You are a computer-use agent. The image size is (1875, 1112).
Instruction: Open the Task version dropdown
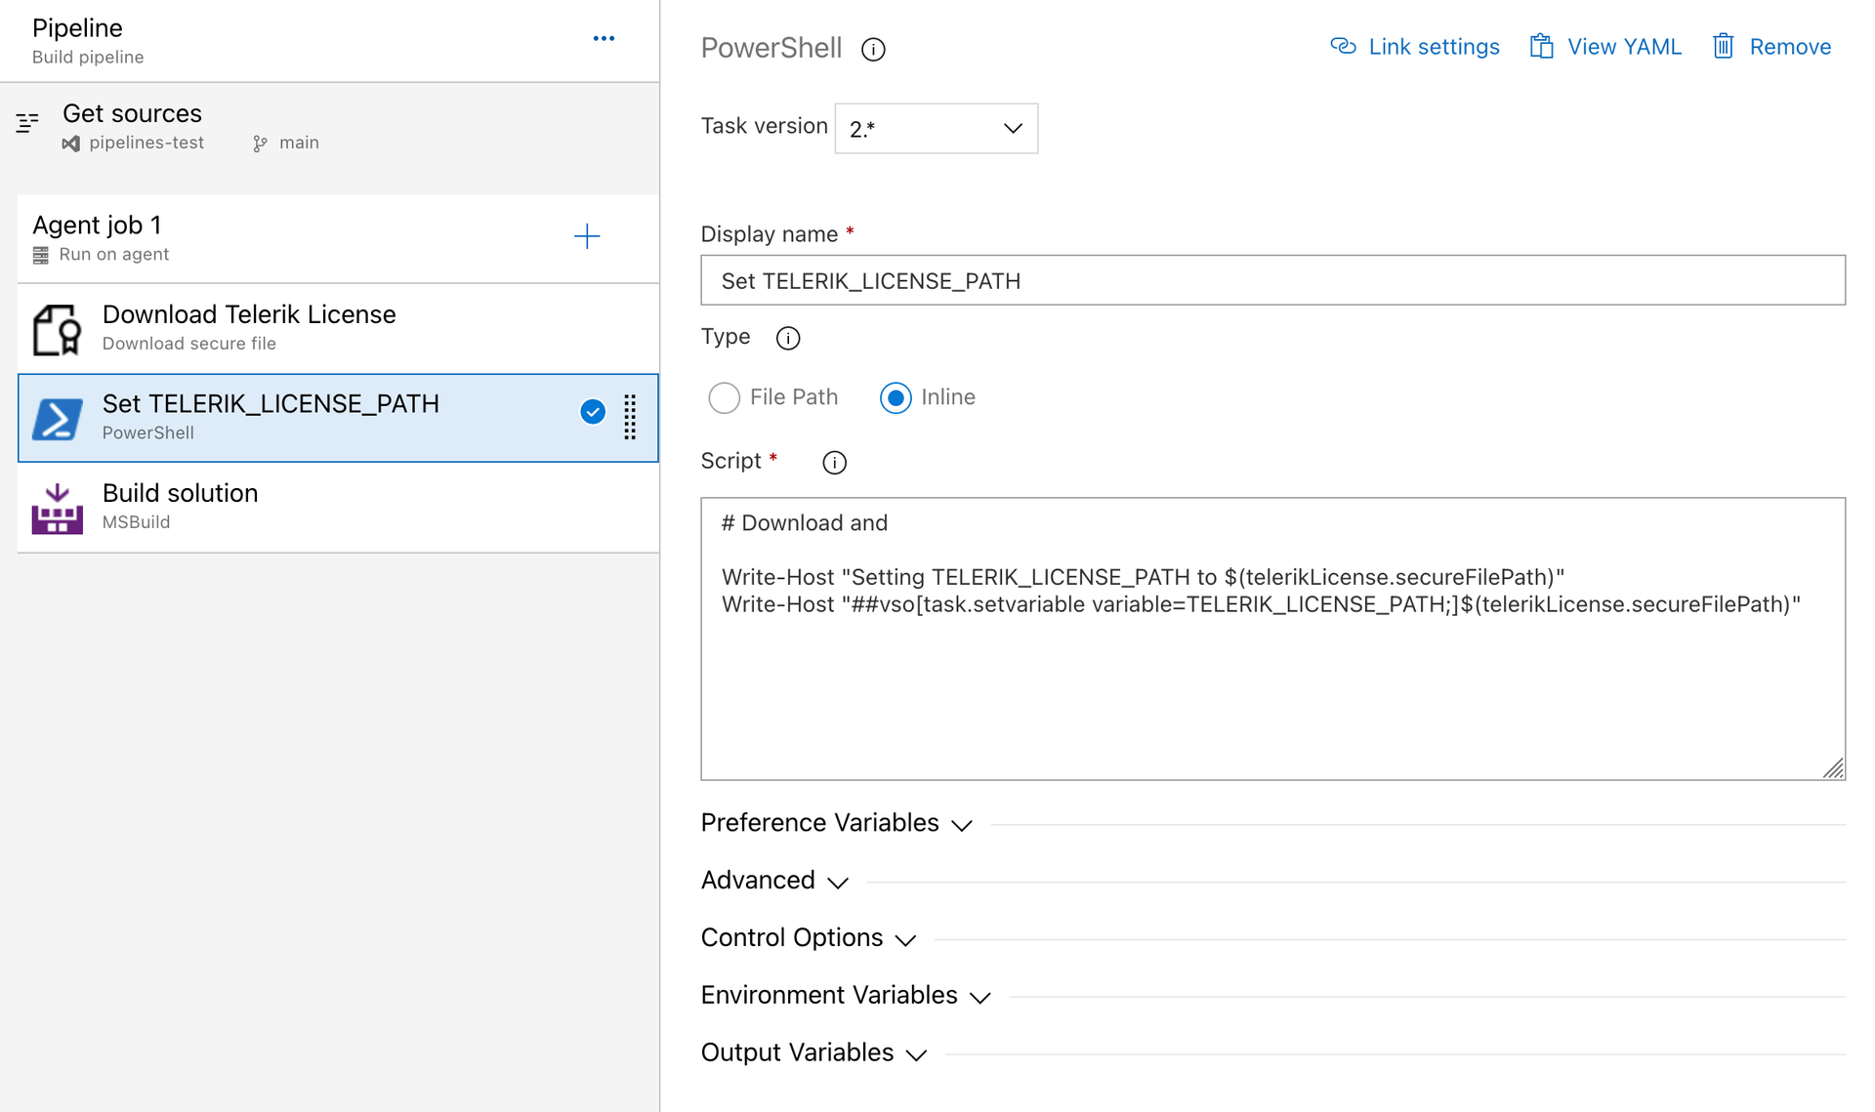[x=935, y=128]
